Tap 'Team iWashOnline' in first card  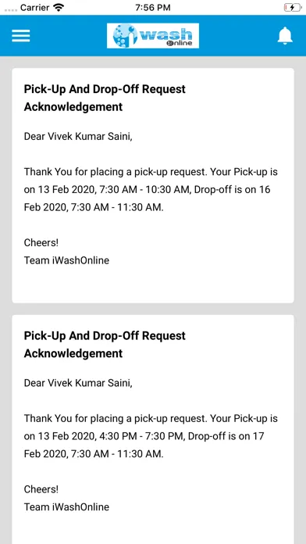[66, 260]
